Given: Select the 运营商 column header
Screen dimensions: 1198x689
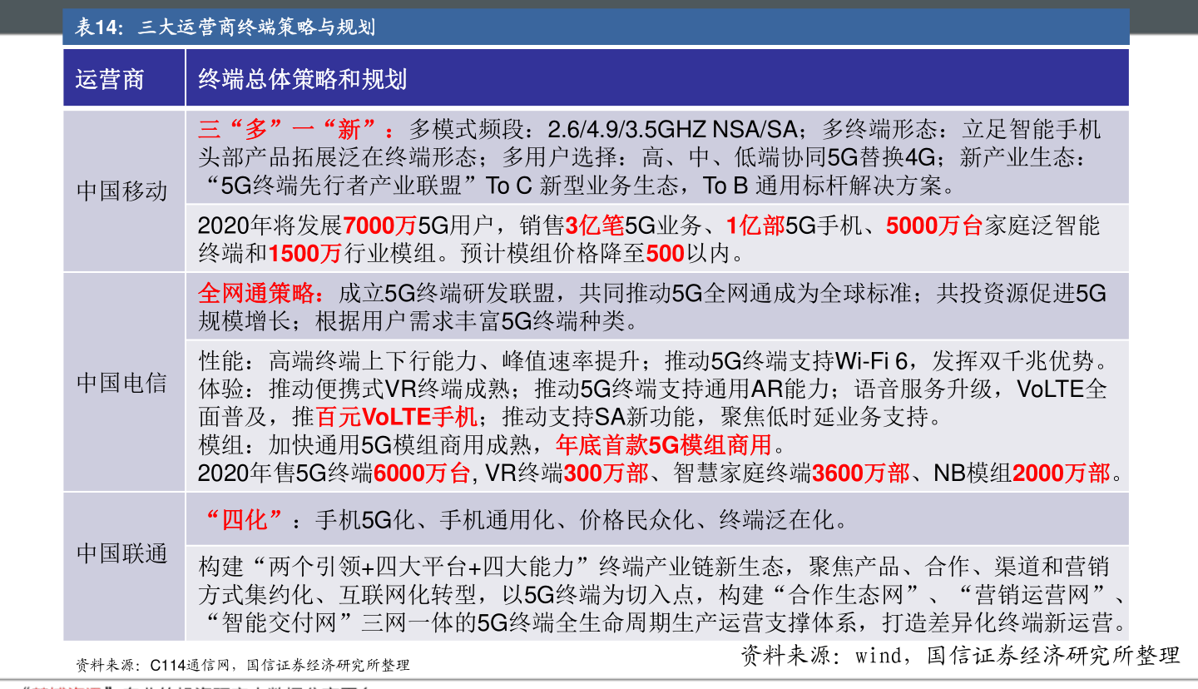Looking at the screenshot, I should (110, 79).
